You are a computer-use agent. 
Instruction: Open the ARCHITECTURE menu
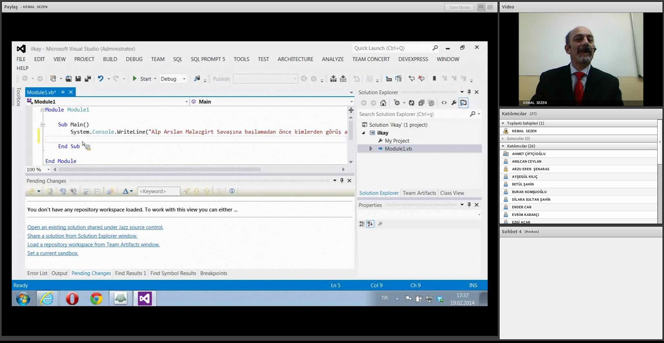(x=295, y=59)
